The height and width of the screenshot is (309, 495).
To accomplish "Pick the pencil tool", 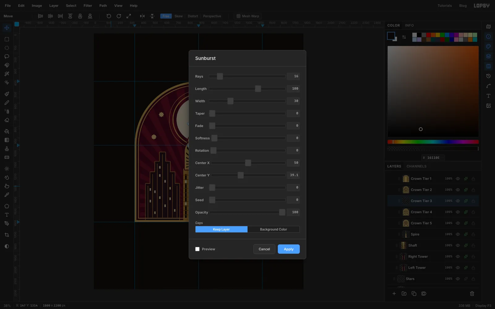I will pos(7,103).
